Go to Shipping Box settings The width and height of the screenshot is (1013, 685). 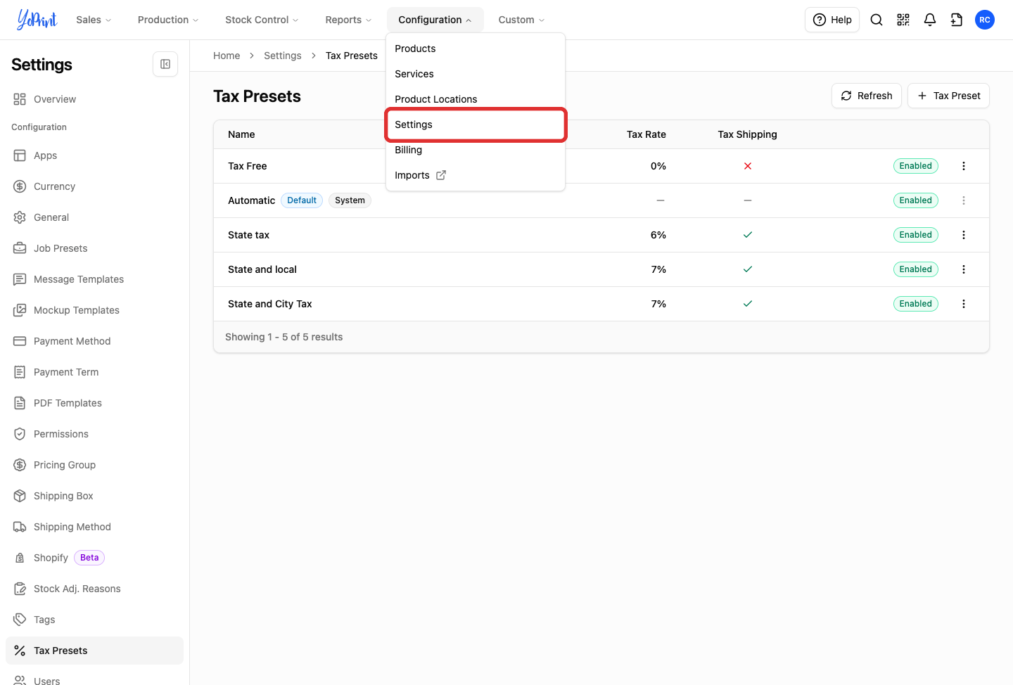(94, 496)
